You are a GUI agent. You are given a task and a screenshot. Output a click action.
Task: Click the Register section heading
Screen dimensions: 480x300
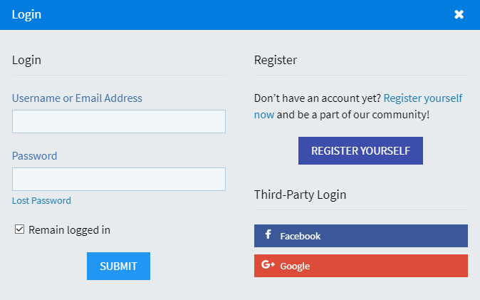[x=276, y=60]
